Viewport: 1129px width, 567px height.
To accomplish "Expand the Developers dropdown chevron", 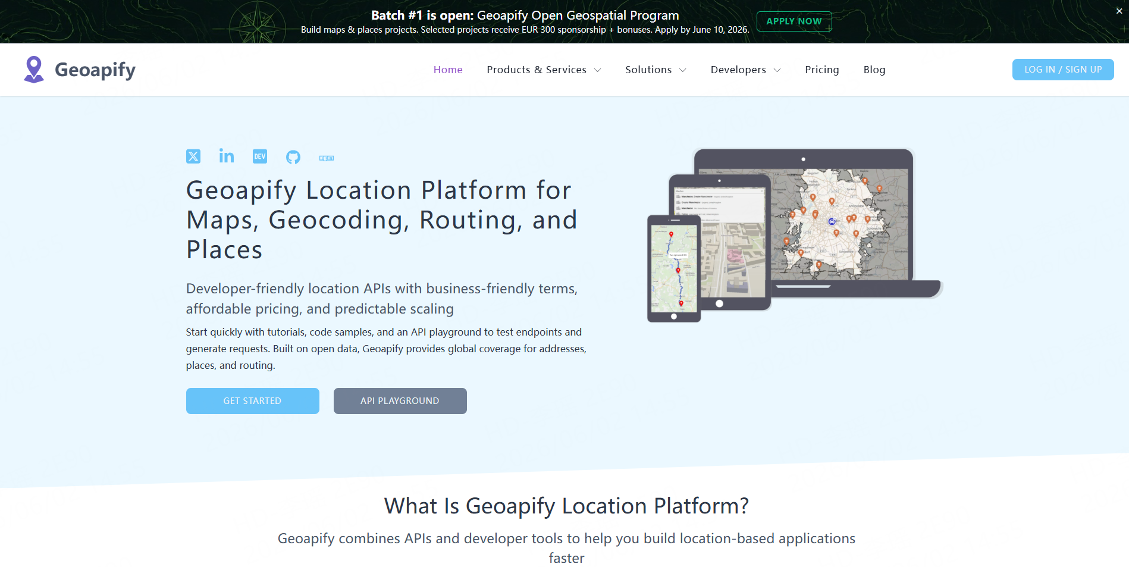I will pyautogui.click(x=777, y=70).
